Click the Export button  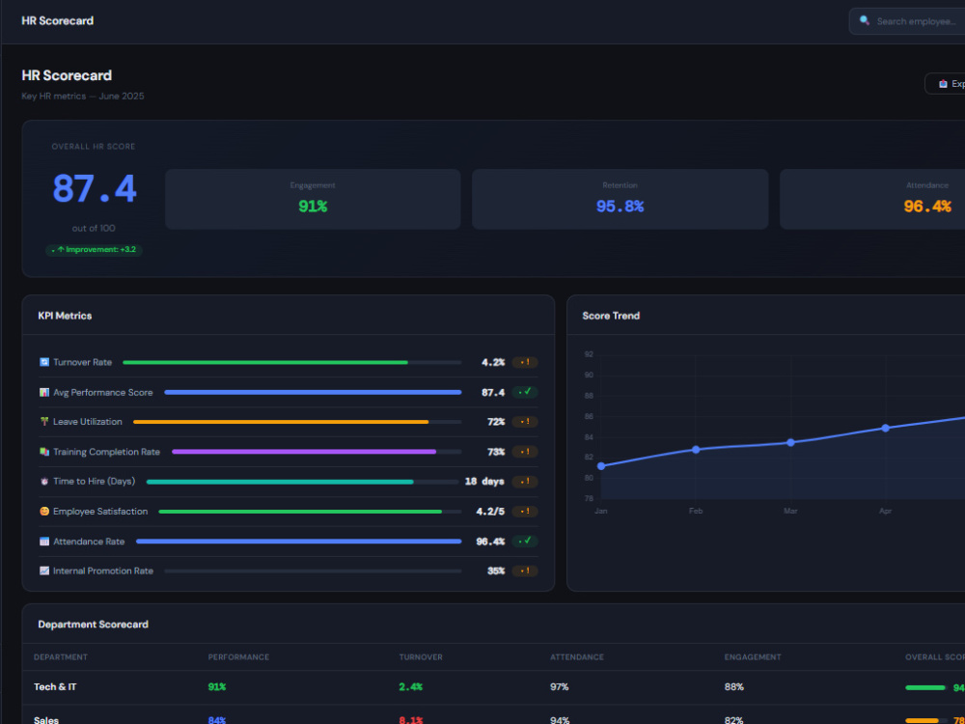[945, 84]
